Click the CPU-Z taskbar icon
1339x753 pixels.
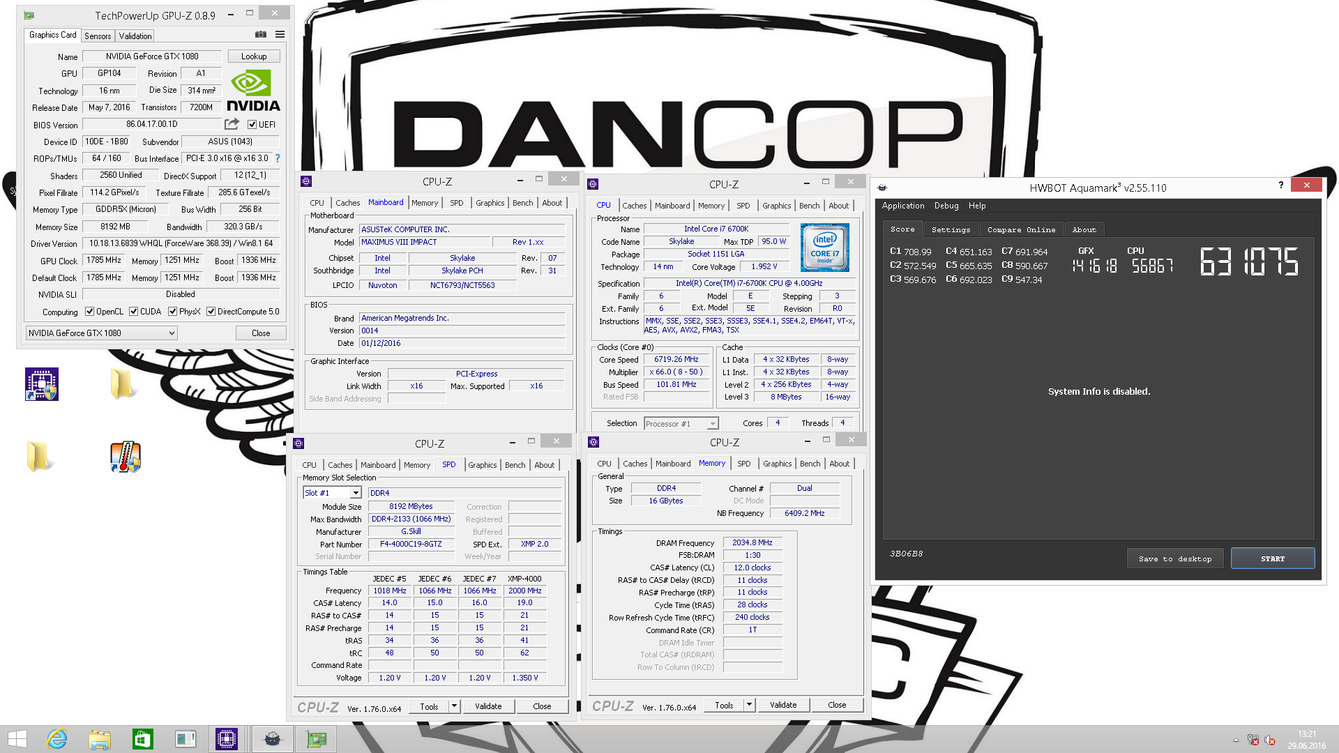coord(227,739)
